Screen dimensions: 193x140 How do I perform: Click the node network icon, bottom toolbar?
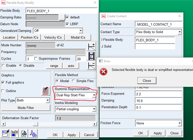(x=33, y=134)
